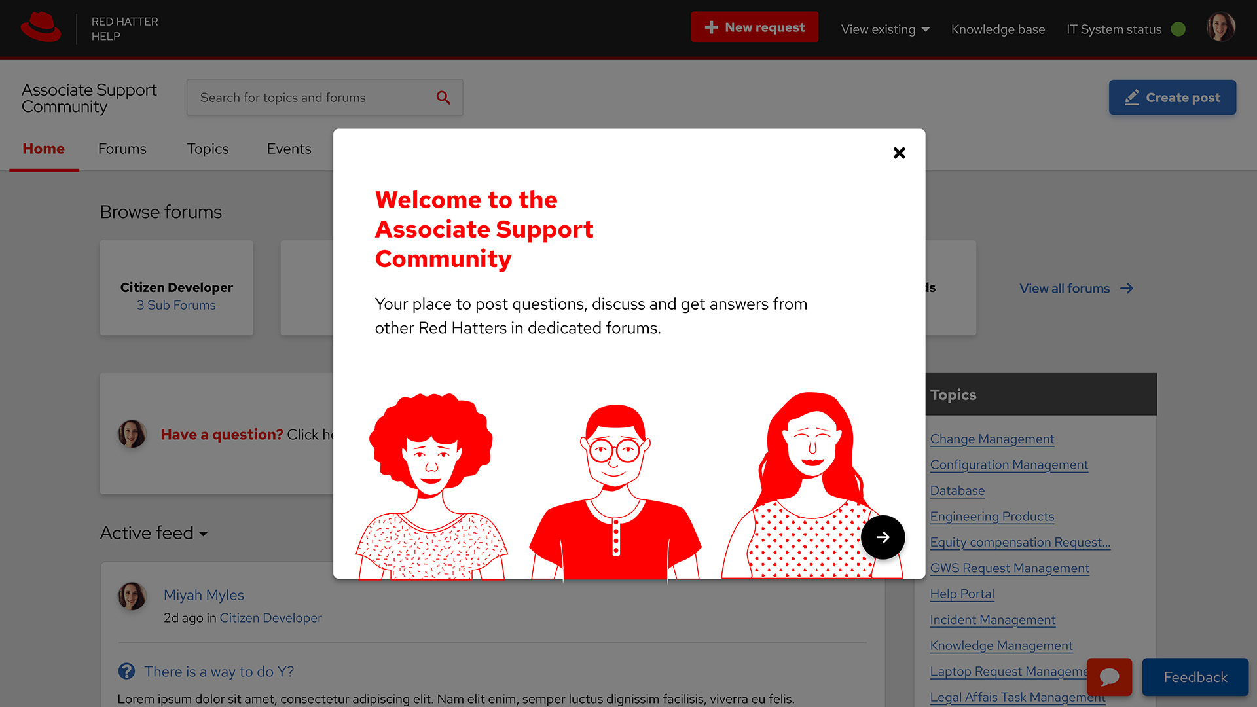Open the Laptop Request Management topic
Screen dimensions: 1257x707
click(1008, 672)
